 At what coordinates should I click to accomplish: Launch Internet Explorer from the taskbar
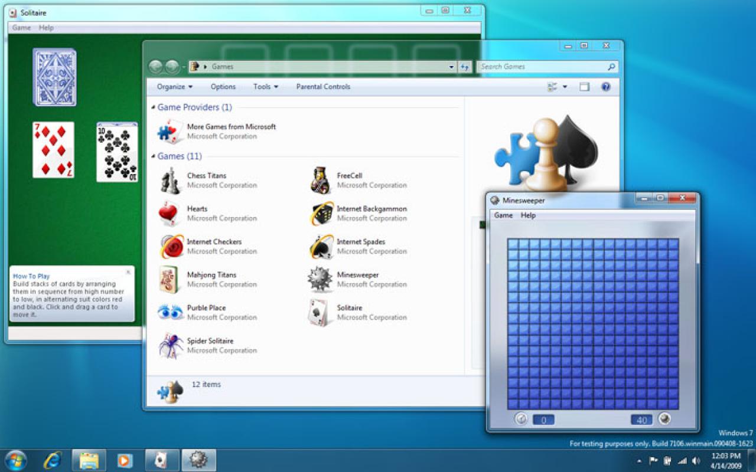[x=54, y=460]
